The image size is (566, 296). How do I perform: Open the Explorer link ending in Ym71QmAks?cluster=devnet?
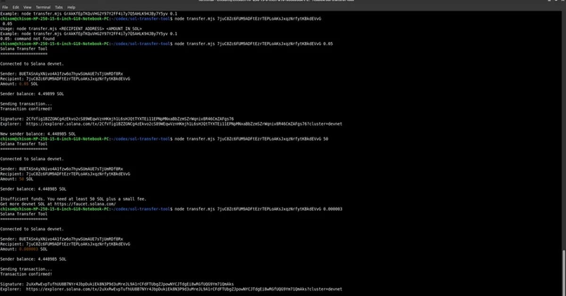[184, 289]
